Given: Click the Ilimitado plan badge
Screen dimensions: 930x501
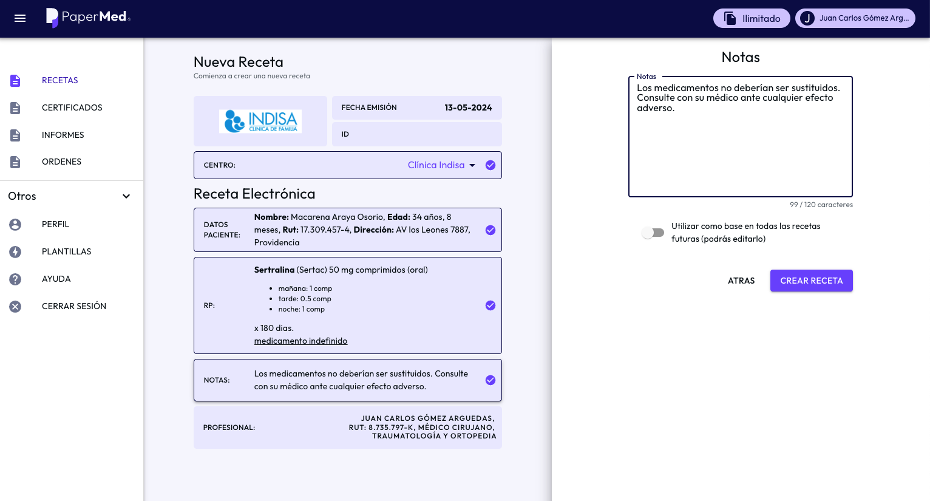Looking at the screenshot, I should point(752,18).
